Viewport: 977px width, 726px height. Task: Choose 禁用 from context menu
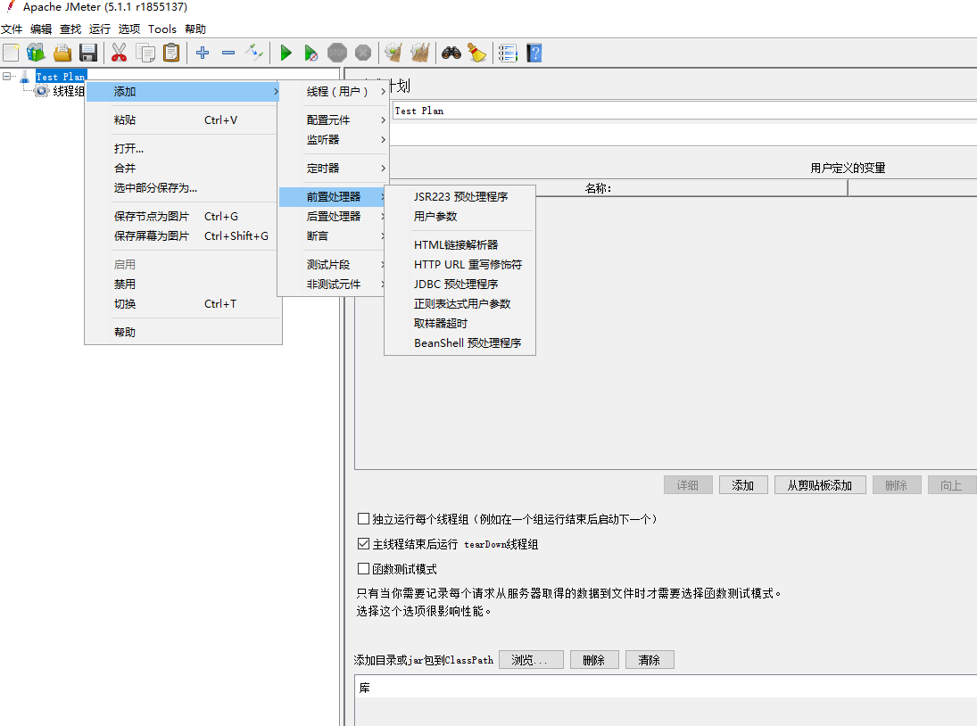(x=183, y=284)
